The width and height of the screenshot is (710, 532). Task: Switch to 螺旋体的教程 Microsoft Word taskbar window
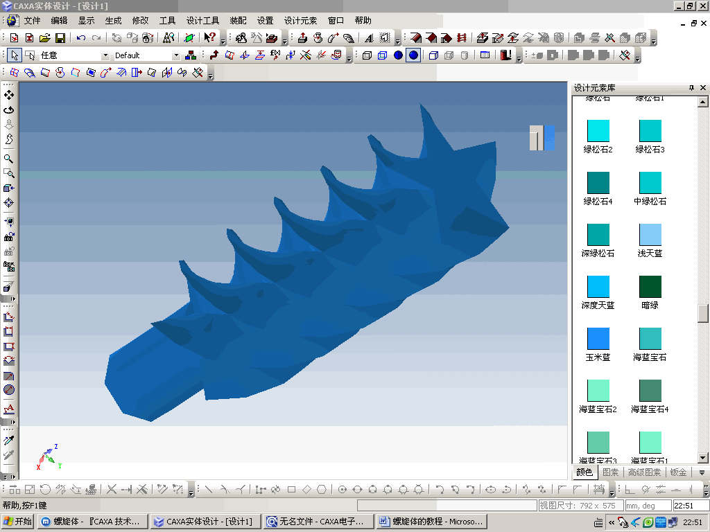pos(431,522)
